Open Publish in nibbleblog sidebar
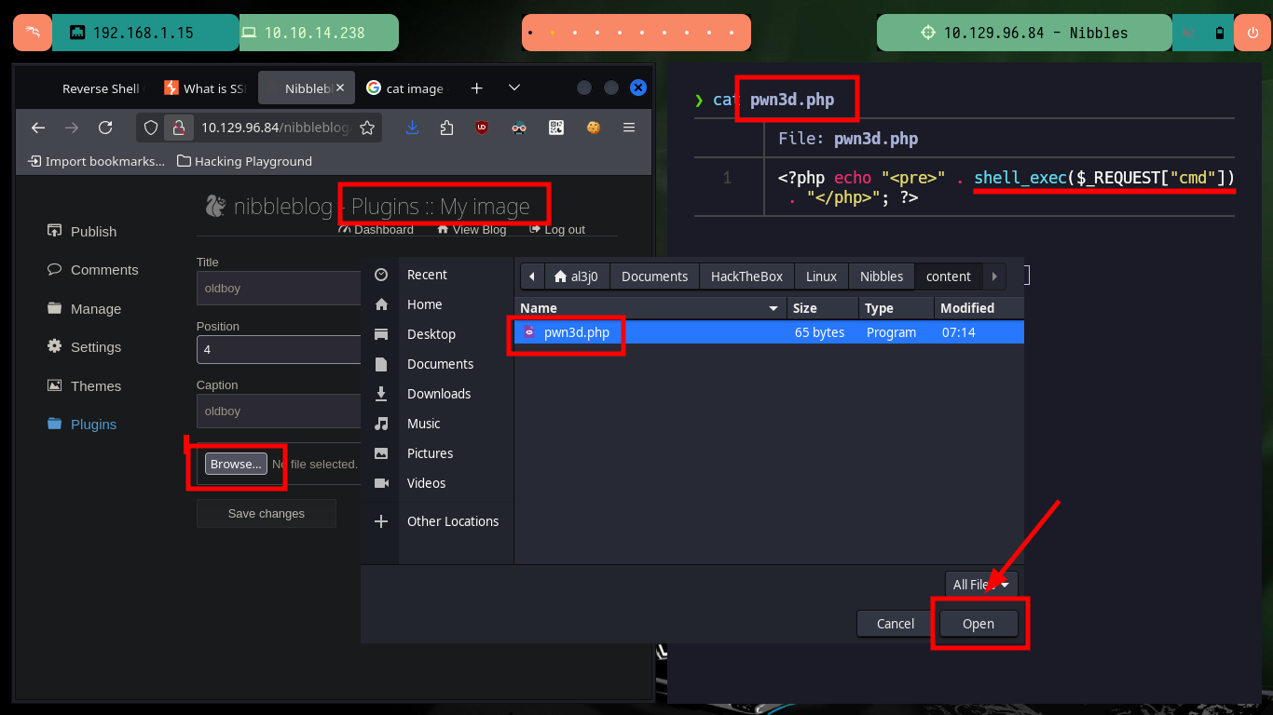The image size is (1273, 715). click(82, 231)
